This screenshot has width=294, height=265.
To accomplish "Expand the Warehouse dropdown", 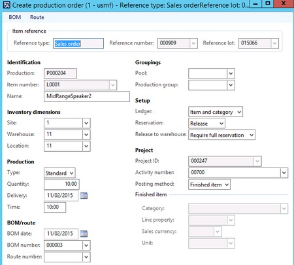I will [86, 135].
